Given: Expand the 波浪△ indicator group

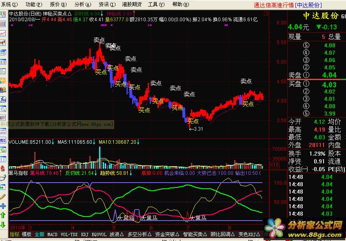Looking at the screenshot, I should pyautogui.click(x=117, y=234).
